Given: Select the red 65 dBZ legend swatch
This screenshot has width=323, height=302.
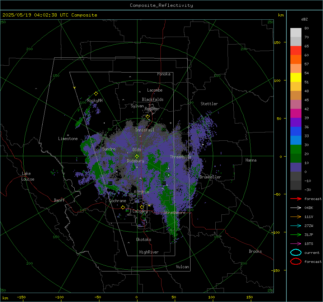Looking at the screenshot, I should [x=296, y=50].
